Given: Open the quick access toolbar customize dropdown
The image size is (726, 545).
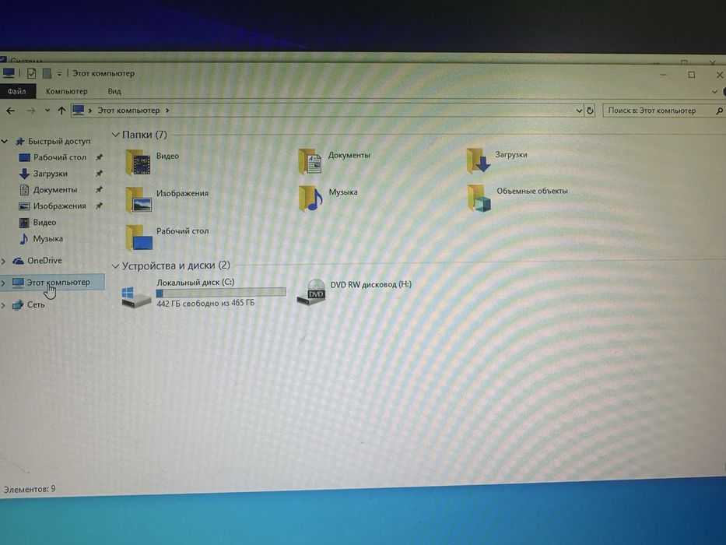Looking at the screenshot, I should click(x=59, y=74).
